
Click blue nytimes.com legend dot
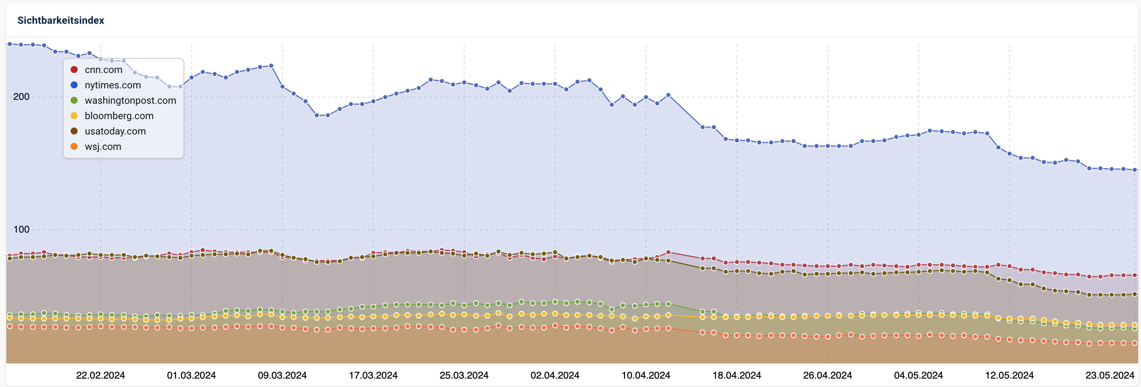(x=74, y=85)
